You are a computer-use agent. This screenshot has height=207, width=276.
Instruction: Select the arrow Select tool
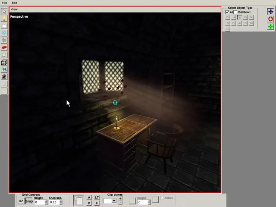[4, 11]
